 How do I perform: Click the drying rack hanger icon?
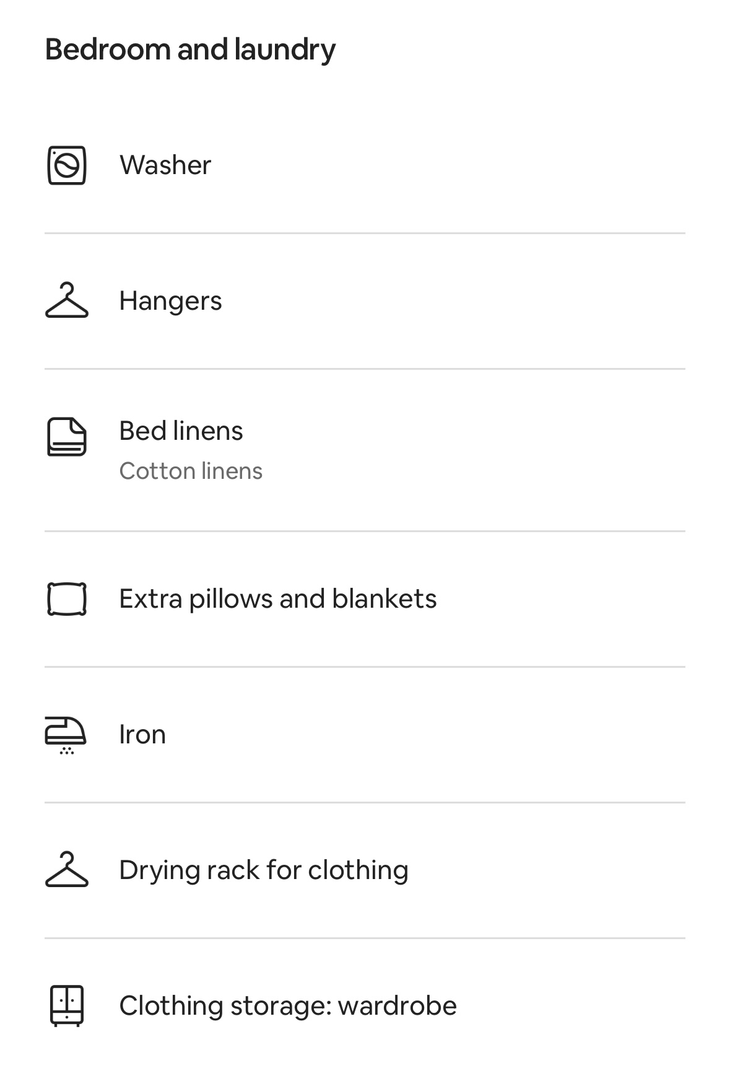click(x=67, y=870)
